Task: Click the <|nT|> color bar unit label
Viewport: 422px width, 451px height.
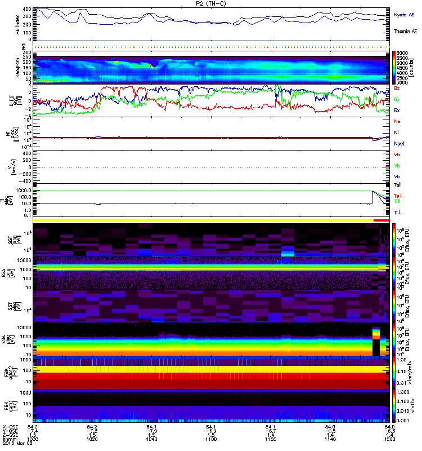Action: click(411, 405)
